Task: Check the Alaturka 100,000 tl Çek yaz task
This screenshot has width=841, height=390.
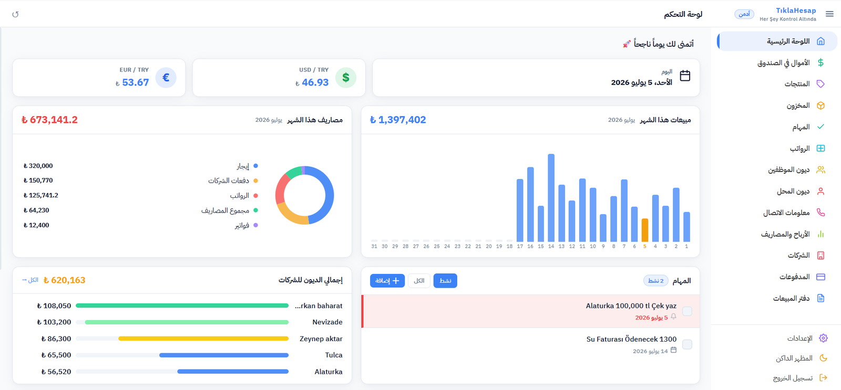Action: pyautogui.click(x=687, y=311)
